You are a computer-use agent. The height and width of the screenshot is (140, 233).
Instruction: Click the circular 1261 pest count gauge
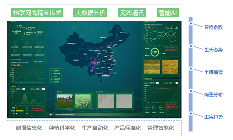pos(155,52)
